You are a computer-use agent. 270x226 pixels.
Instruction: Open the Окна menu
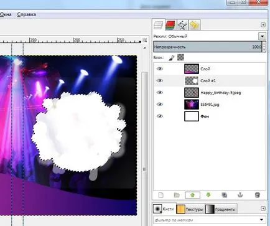pyautogui.click(x=6, y=14)
